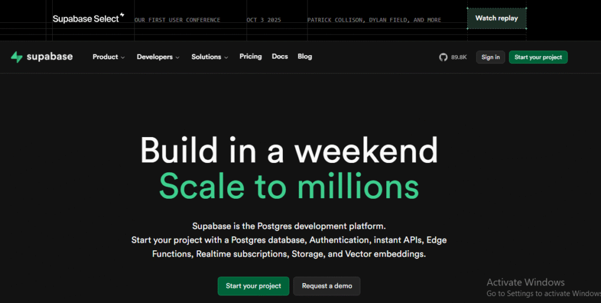
Task: Click the 89.8K GitHub star count
Action: coord(459,57)
